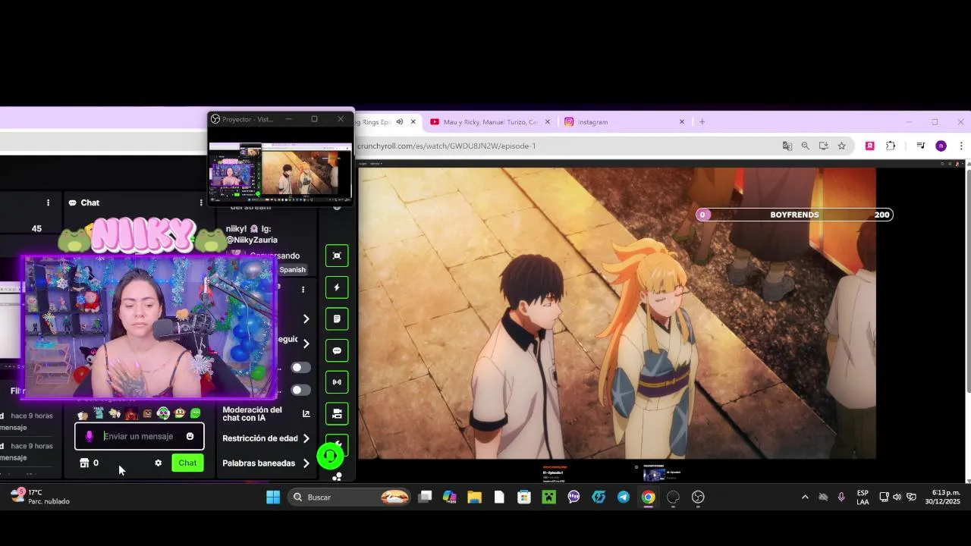Expand the chevron next to 'eguic' row

coord(306,344)
